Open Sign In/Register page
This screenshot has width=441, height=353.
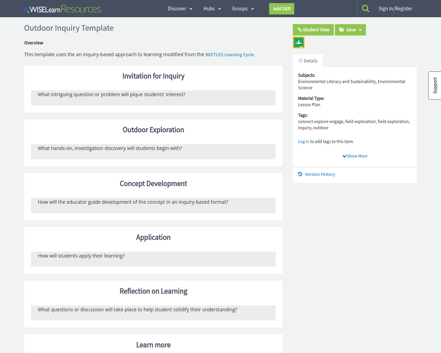coord(395,9)
